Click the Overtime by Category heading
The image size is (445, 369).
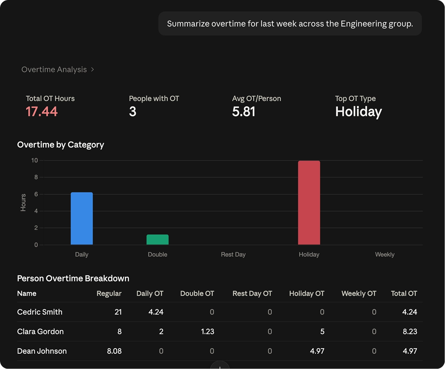click(61, 145)
